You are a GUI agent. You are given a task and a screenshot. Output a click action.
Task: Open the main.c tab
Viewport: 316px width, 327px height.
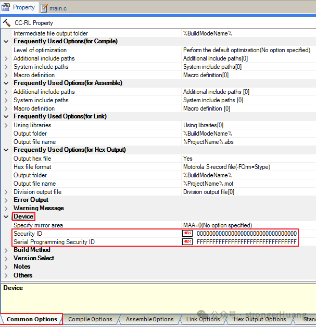[x=54, y=8]
